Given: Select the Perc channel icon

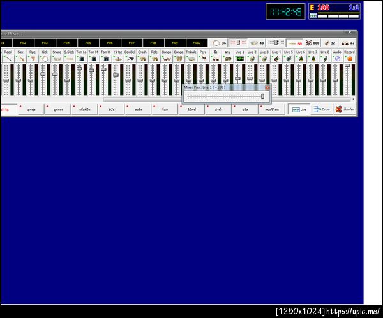Looking at the screenshot, I should click(203, 59).
